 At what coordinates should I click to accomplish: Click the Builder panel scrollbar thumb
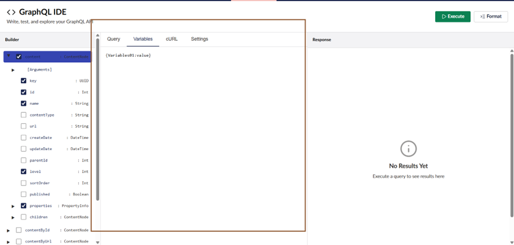[x=97, y=119]
